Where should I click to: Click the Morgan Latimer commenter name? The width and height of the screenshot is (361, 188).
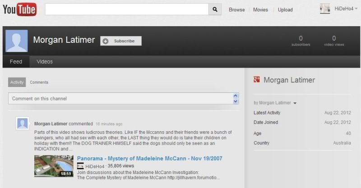(51, 124)
